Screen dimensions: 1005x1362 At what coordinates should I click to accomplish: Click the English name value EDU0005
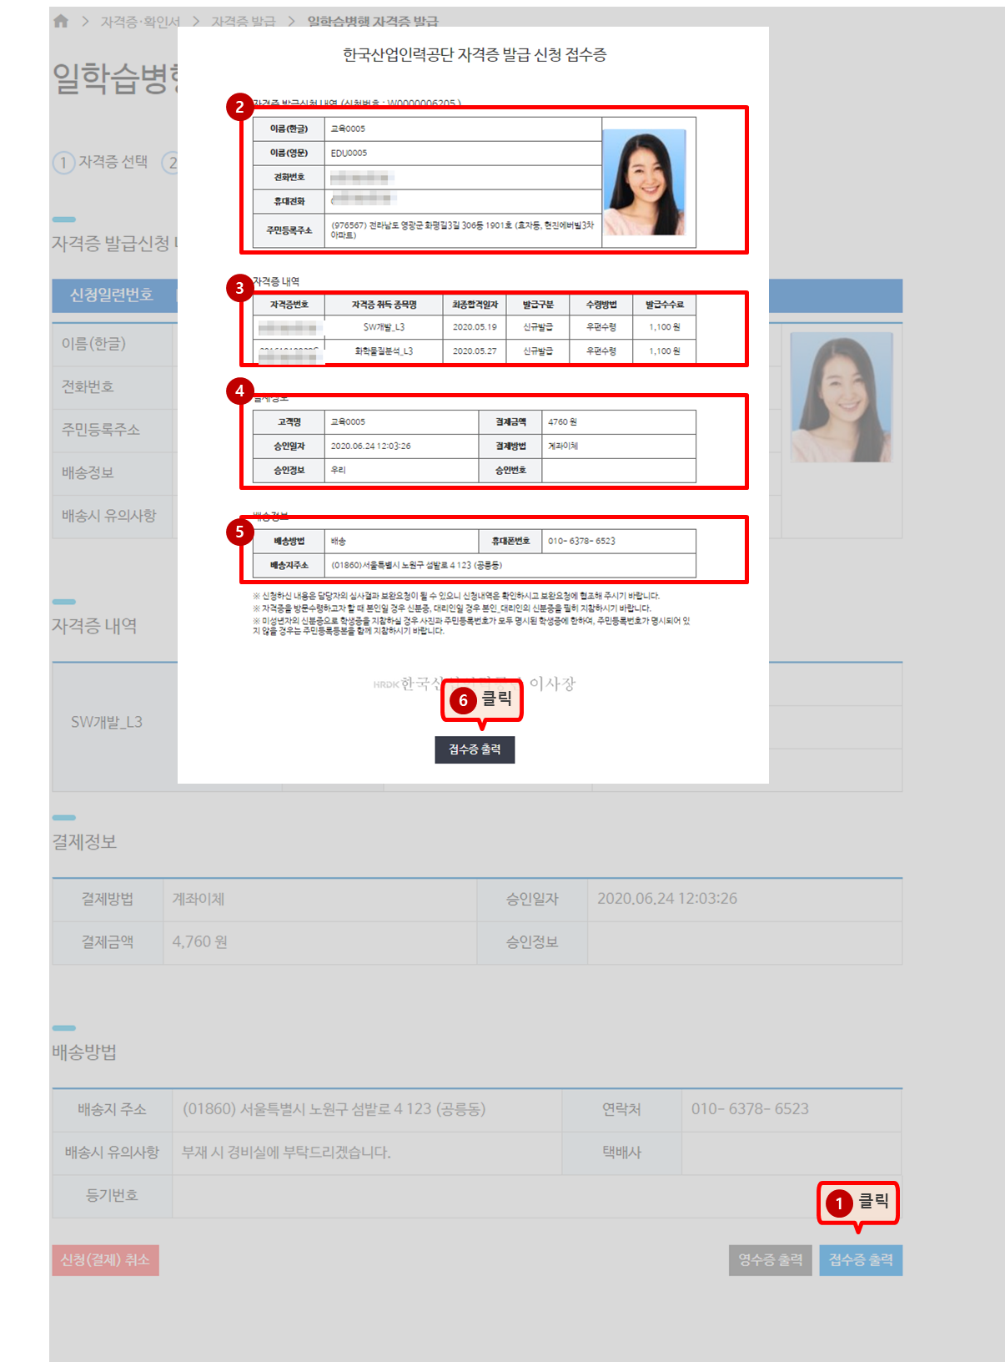pos(349,153)
